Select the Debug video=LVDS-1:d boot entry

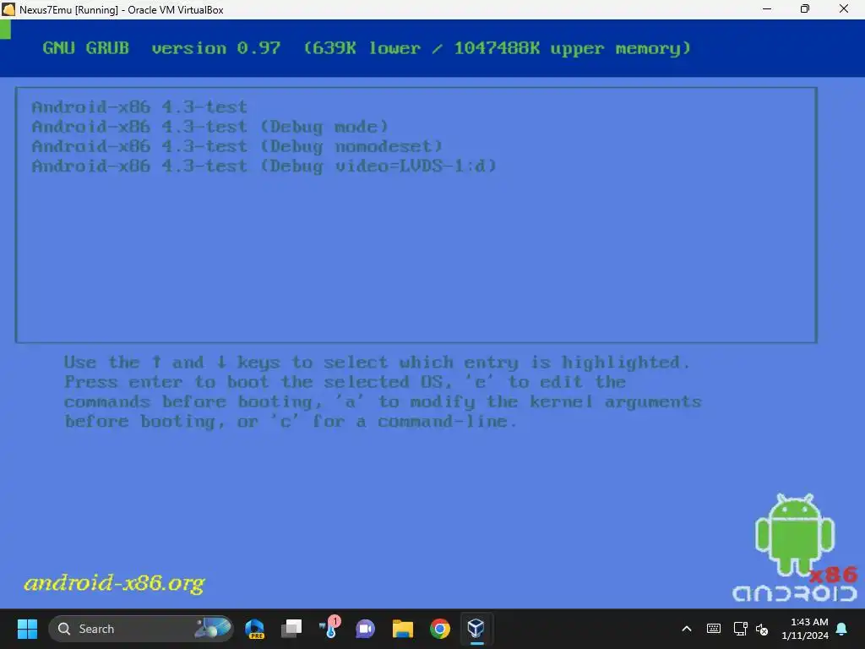pos(264,166)
